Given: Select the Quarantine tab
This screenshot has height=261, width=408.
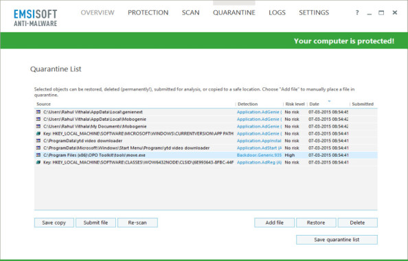Looking at the screenshot, I should [x=234, y=12].
